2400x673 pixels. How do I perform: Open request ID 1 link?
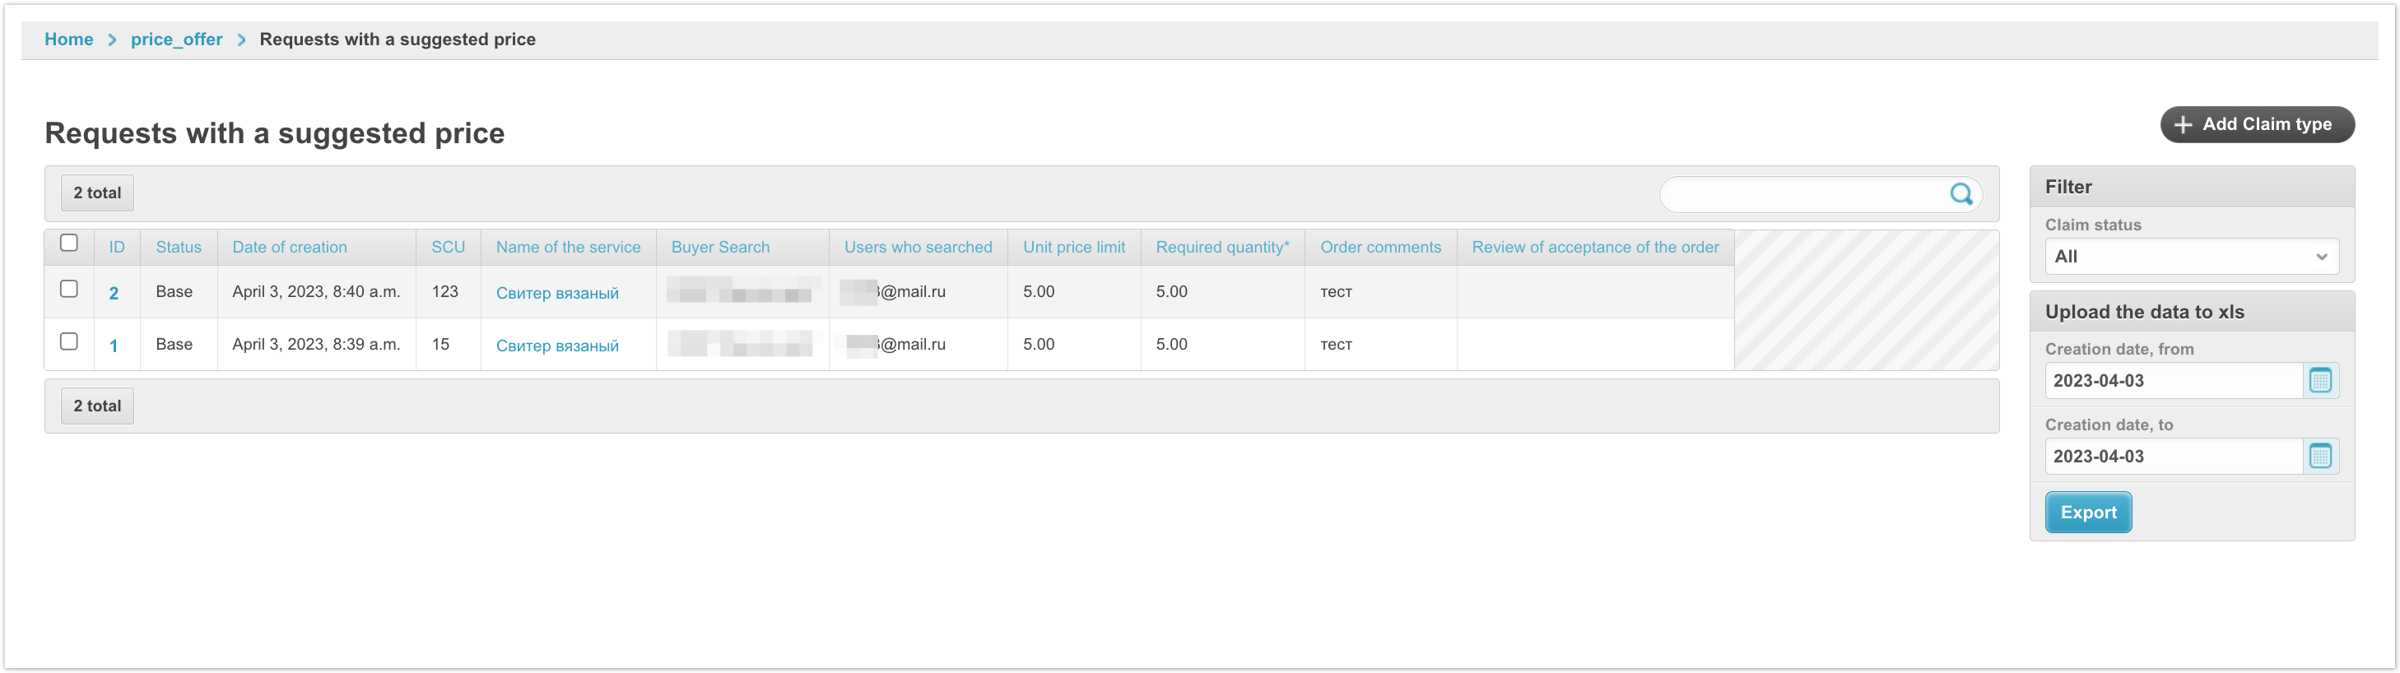pyautogui.click(x=114, y=346)
